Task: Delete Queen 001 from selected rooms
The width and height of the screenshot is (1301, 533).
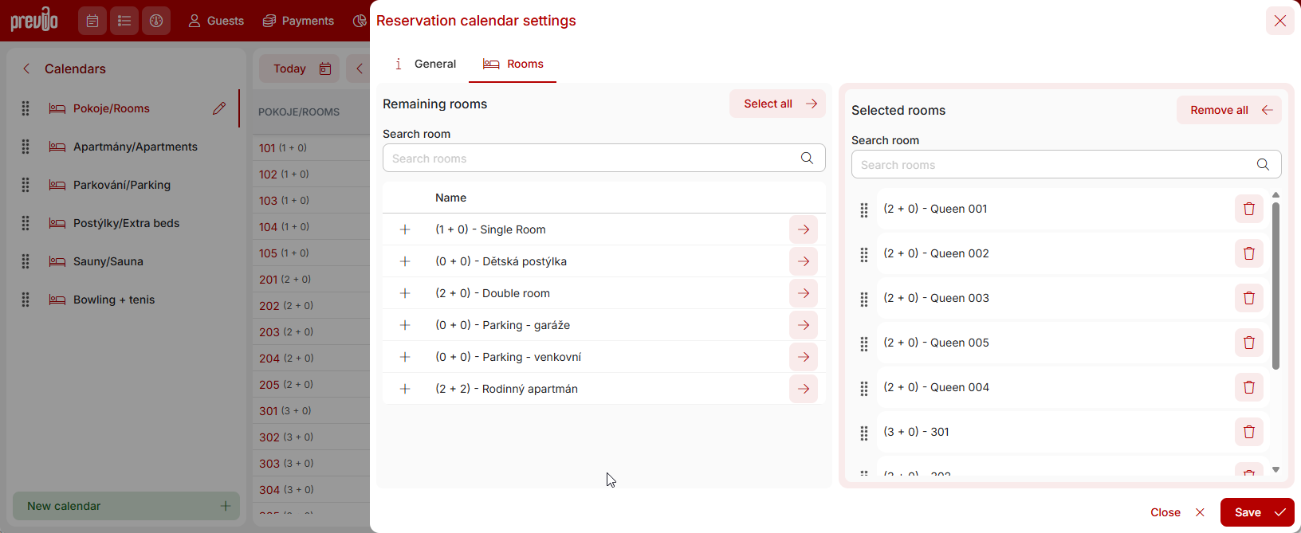Action: coord(1248,209)
